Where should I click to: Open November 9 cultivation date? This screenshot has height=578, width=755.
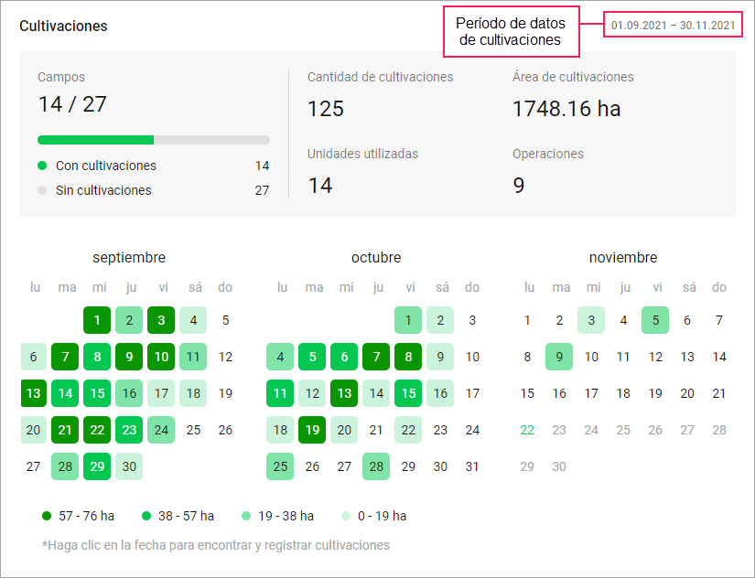(560, 357)
